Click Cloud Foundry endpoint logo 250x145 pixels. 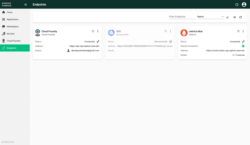tap(37, 33)
